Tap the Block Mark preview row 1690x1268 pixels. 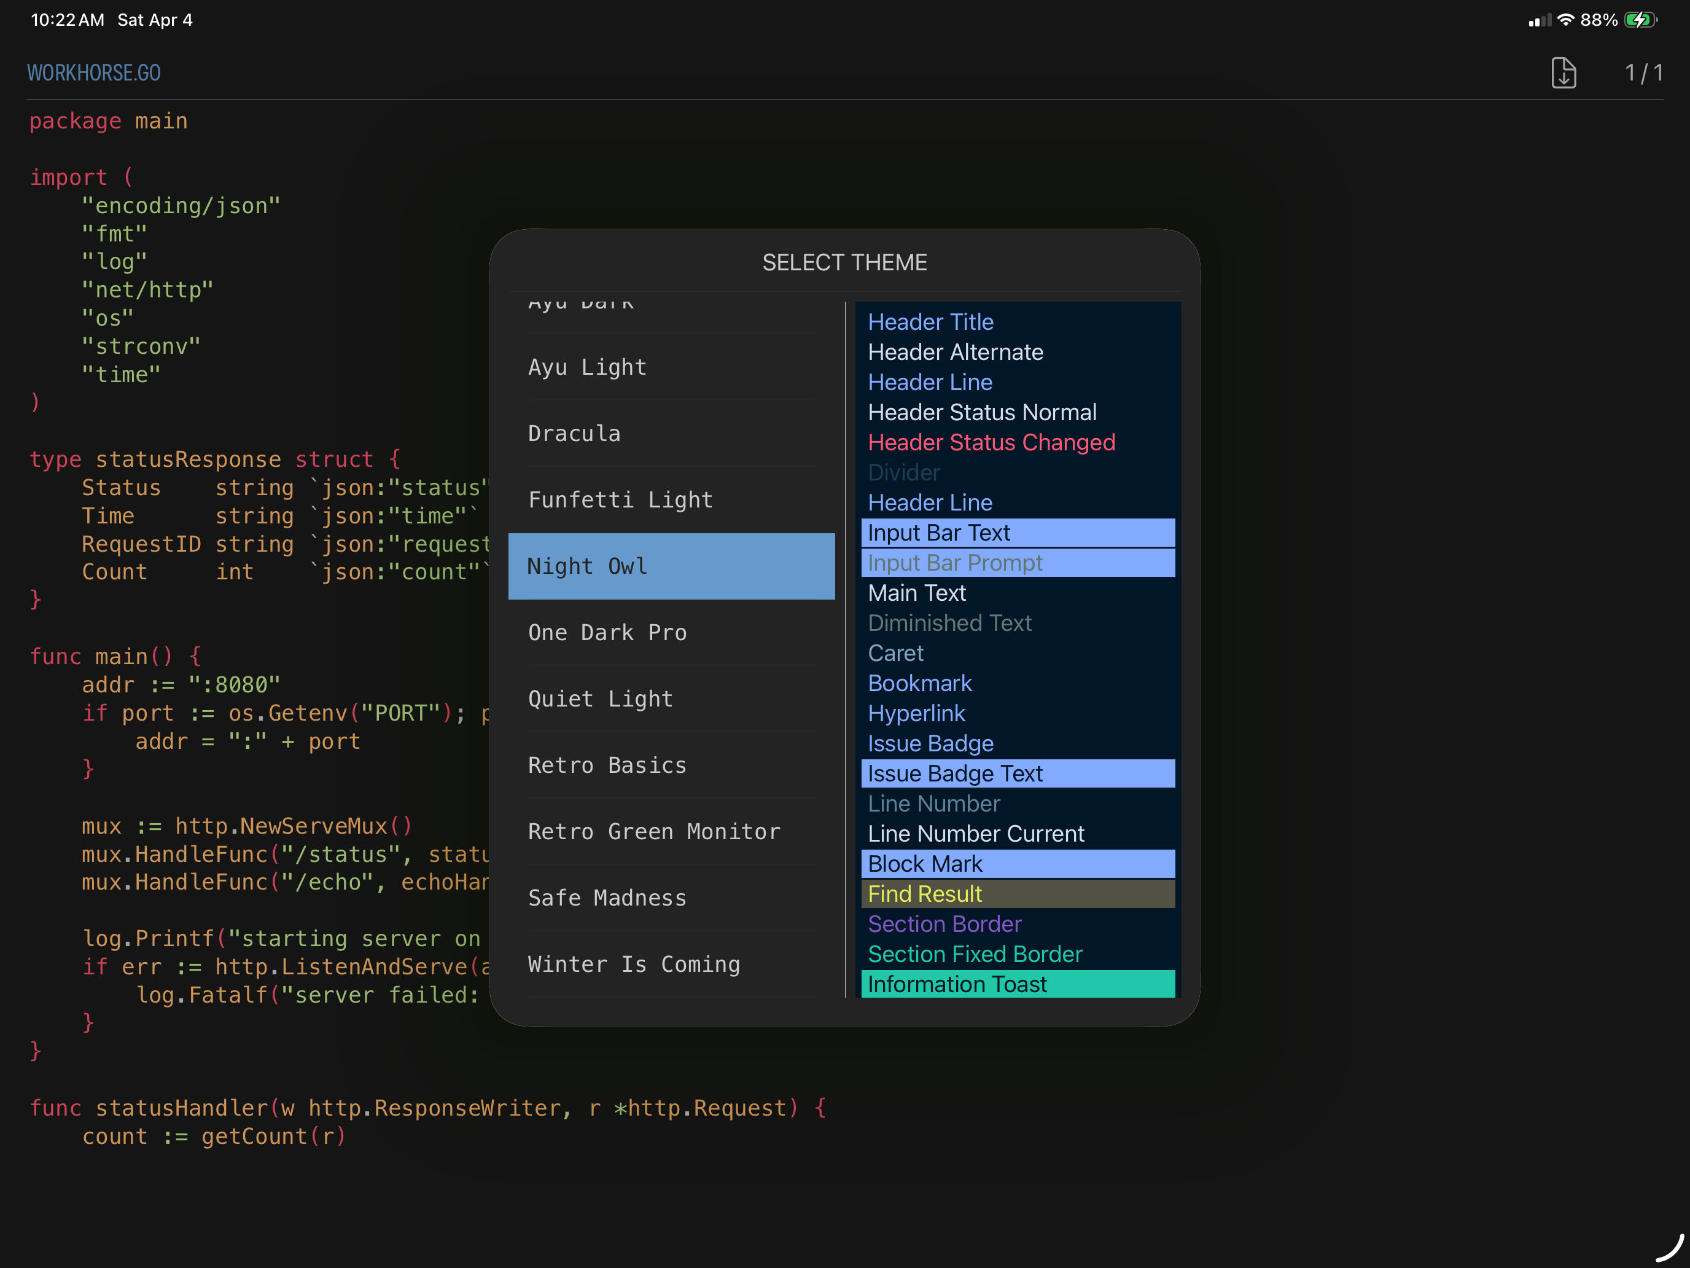(x=1017, y=864)
